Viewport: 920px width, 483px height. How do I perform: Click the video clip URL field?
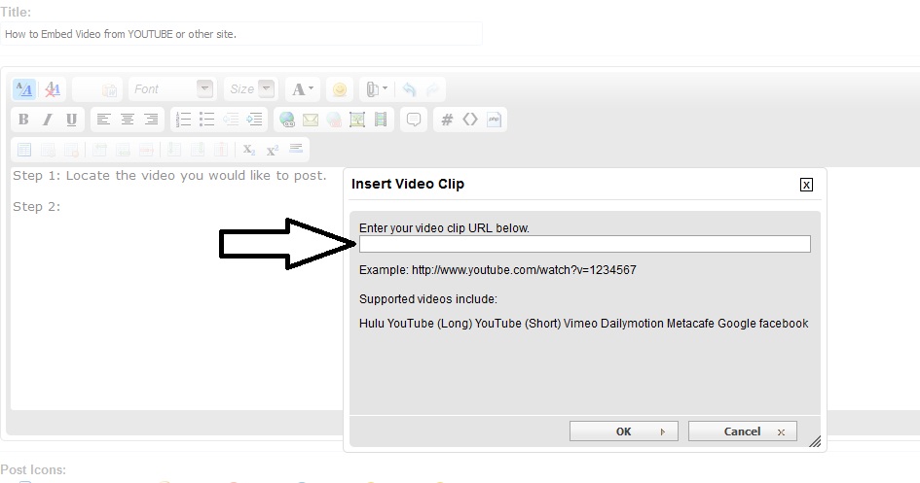(x=584, y=244)
